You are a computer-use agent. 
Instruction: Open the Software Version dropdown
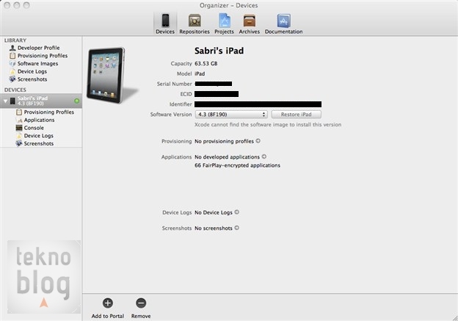tap(231, 115)
